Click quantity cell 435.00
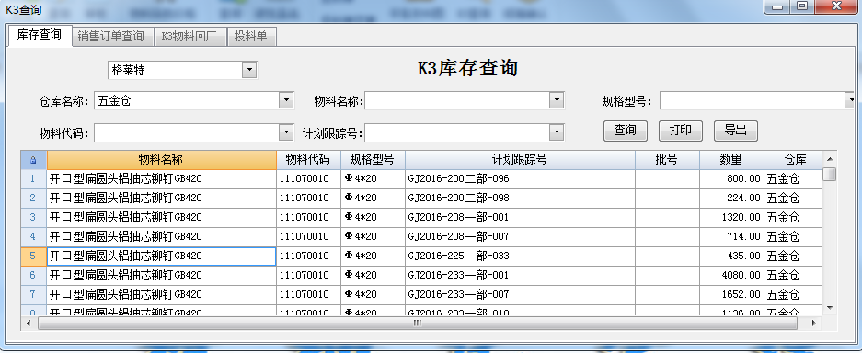The height and width of the screenshot is (353, 862). [x=731, y=256]
